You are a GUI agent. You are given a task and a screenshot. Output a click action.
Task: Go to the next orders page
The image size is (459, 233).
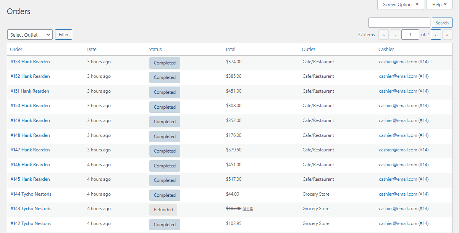point(436,35)
